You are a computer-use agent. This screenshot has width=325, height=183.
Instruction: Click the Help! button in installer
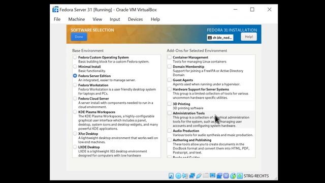coord(249,37)
